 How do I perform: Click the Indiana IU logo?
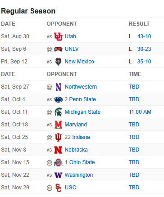tap(58, 137)
